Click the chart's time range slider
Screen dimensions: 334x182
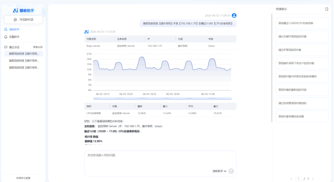162,99
